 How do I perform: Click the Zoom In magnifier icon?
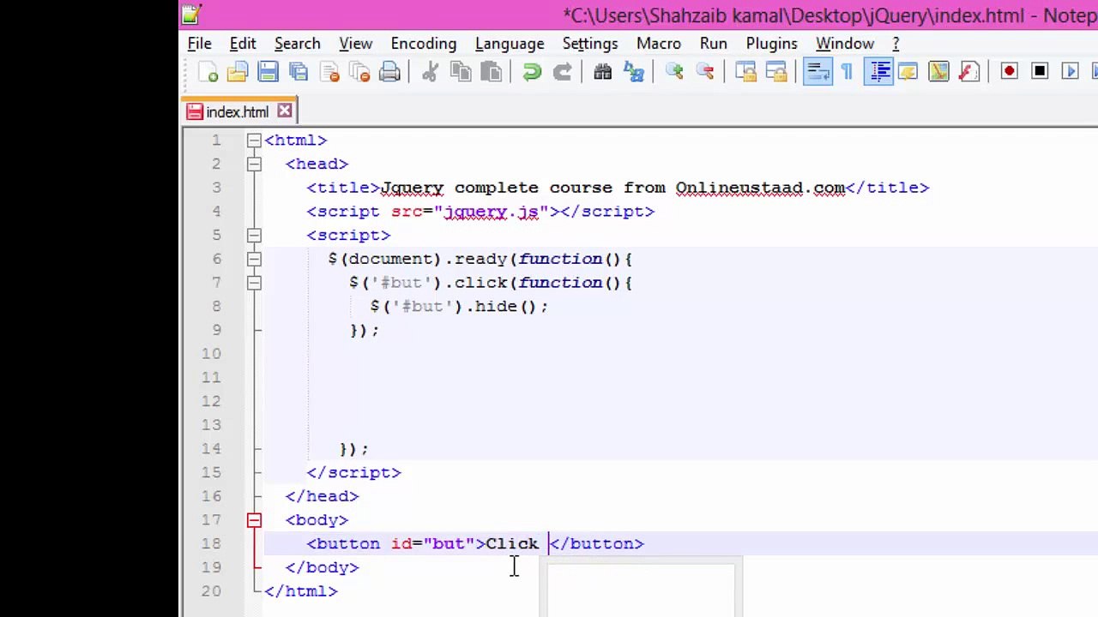(x=674, y=73)
